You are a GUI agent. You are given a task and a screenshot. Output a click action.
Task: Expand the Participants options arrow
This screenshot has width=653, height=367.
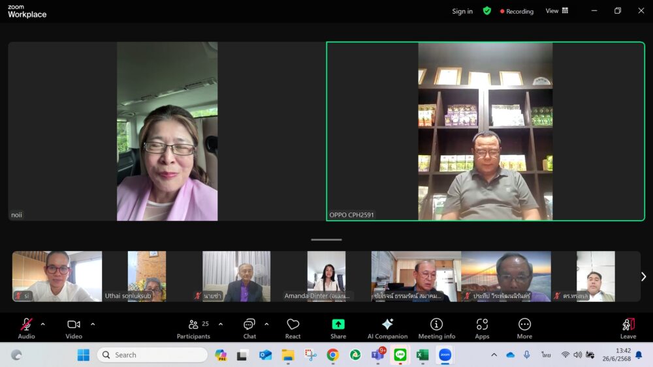tap(221, 324)
